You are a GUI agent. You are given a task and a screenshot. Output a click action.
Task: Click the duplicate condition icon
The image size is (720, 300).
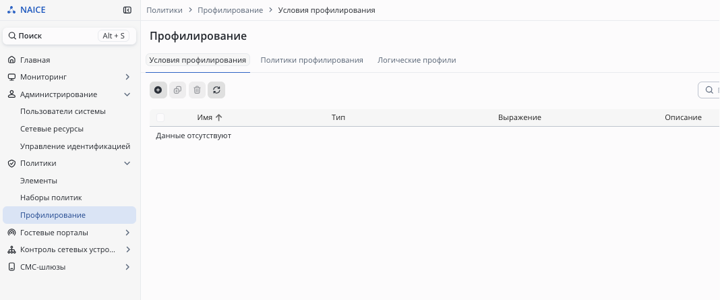tap(177, 90)
